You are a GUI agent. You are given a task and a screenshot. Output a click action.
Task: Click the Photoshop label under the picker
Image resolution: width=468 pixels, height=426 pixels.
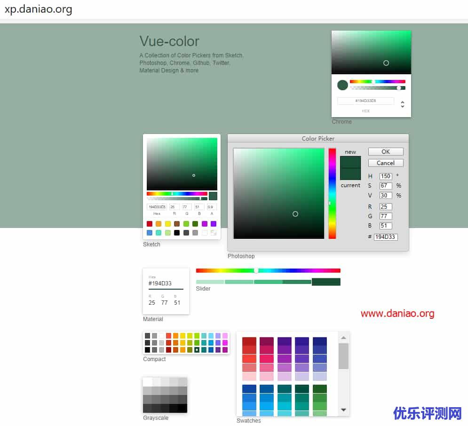241,256
